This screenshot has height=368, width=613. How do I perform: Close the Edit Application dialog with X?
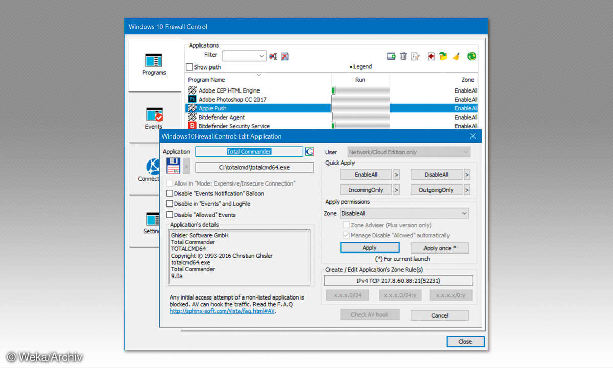[x=474, y=136]
